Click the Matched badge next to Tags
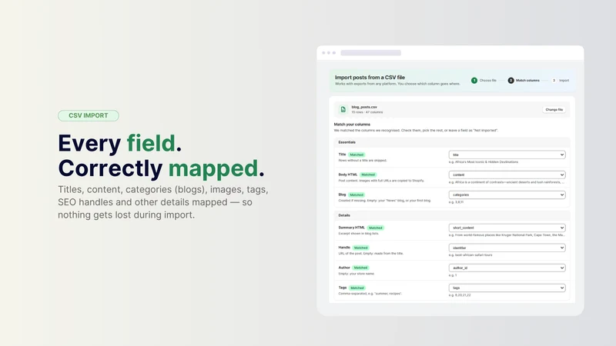 click(x=357, y=288)
